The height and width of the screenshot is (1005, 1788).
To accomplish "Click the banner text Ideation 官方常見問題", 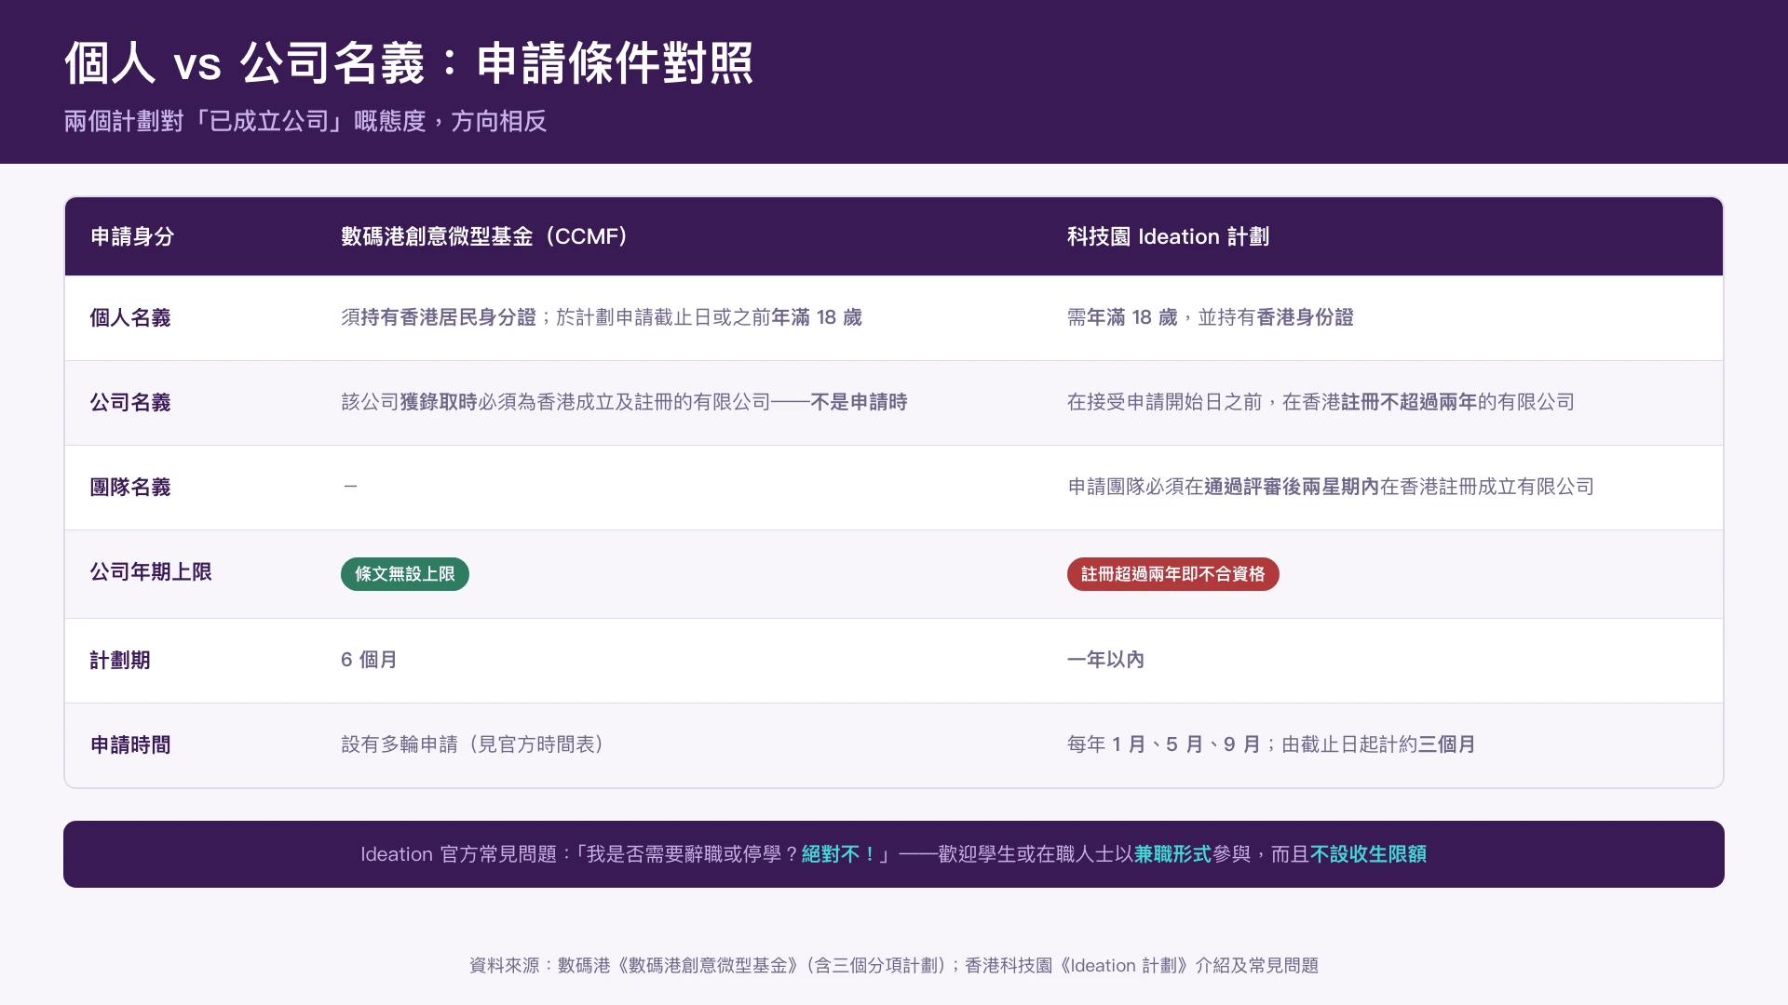I will coord(458,854).
